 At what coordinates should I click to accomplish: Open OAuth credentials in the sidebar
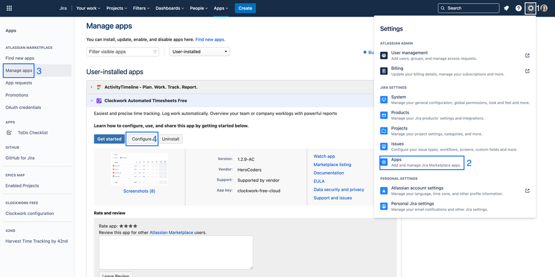[x=23, y=107]
